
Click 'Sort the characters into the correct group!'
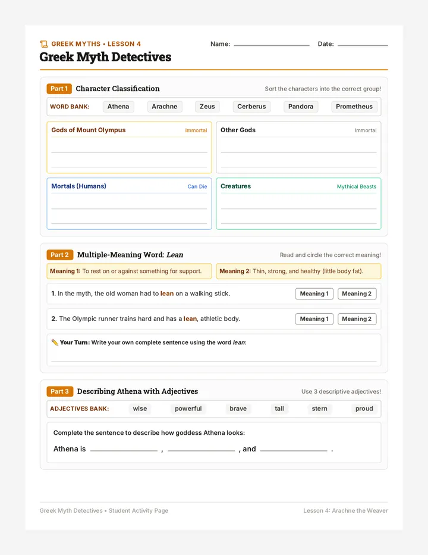tap(323, 89)
